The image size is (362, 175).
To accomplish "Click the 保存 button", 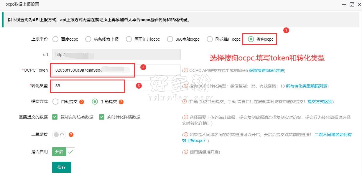I will (62, 167).
